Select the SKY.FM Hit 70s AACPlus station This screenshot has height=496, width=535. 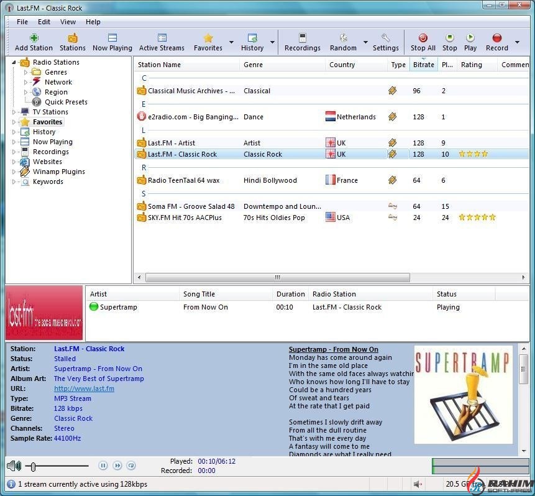pos(332,218)
